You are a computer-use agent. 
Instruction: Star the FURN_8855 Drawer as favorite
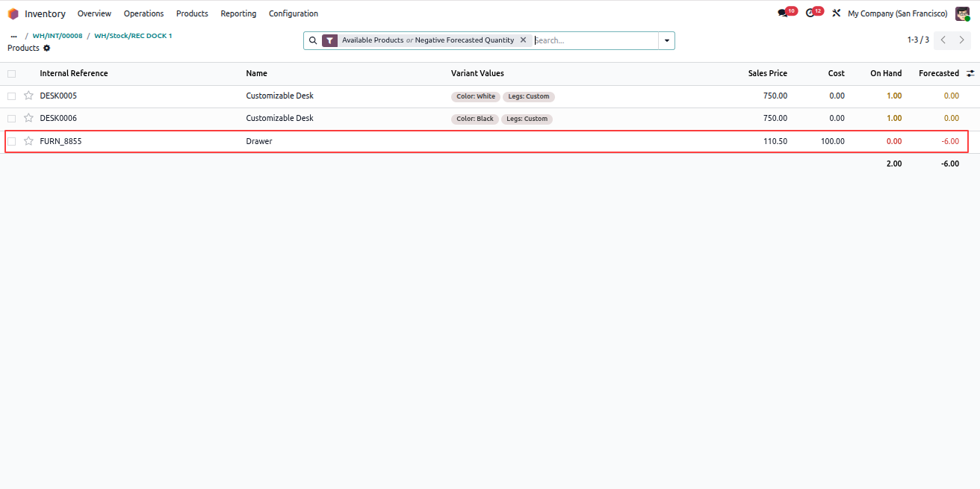(28, 141)
